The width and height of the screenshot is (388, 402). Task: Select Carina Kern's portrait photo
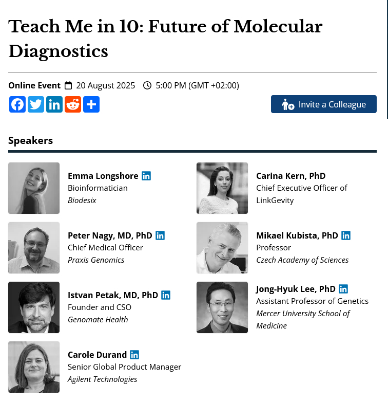click(x=222, y=188)
